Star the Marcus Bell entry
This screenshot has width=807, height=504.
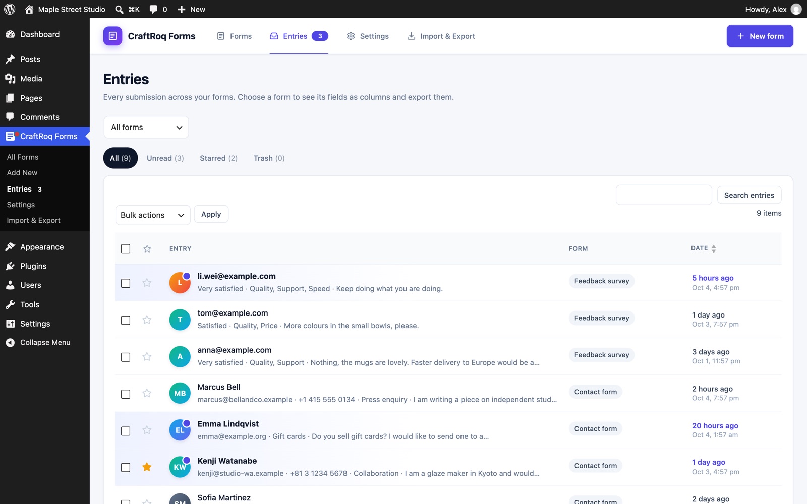147,393
